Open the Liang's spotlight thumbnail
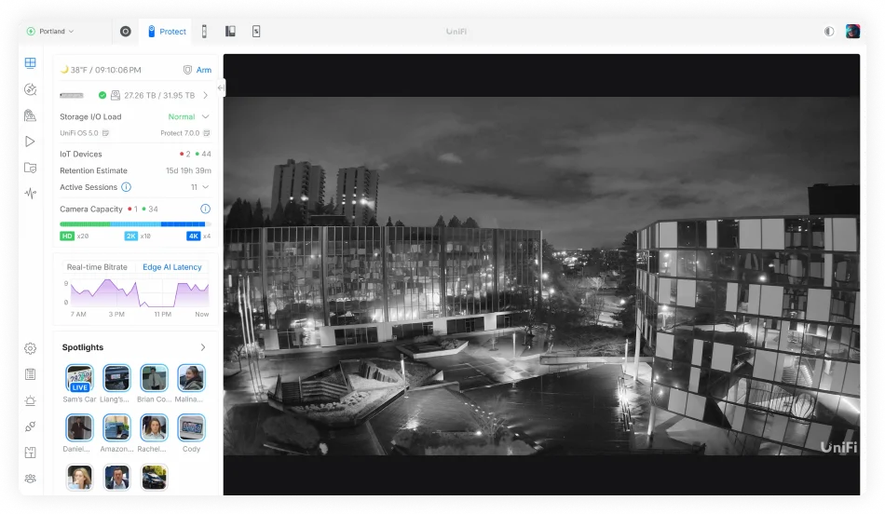Screen dimensions: 885x514 pyautogui.click(x=116, y=378)
